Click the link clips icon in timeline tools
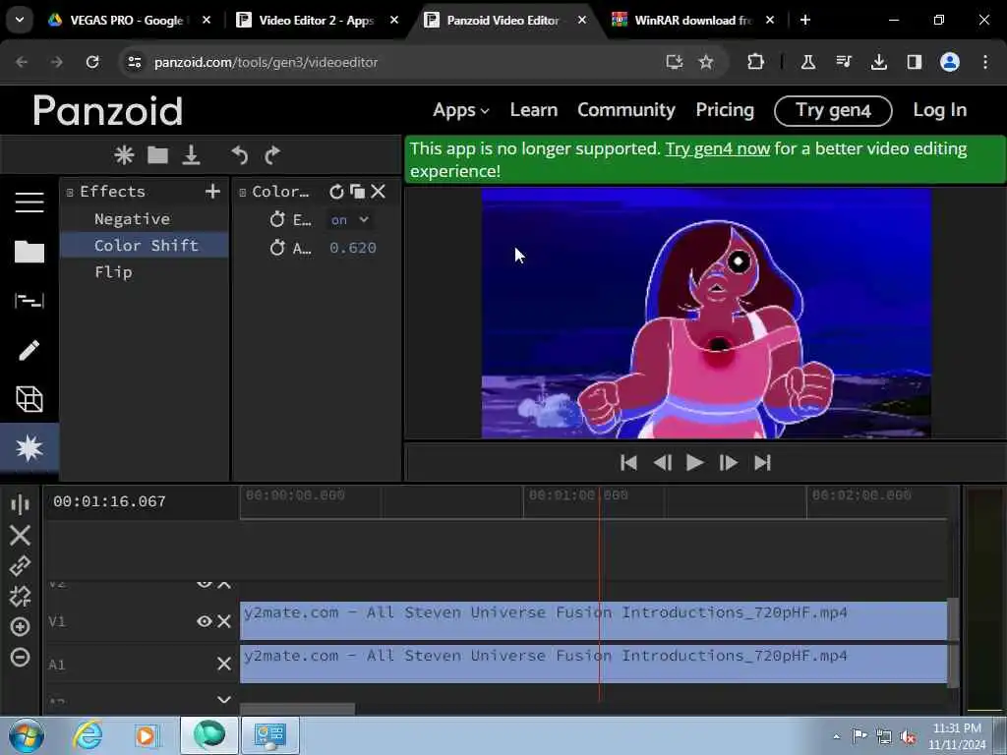Image resolution: width=1007 pixels, height=755 pixels. (20, 565)
